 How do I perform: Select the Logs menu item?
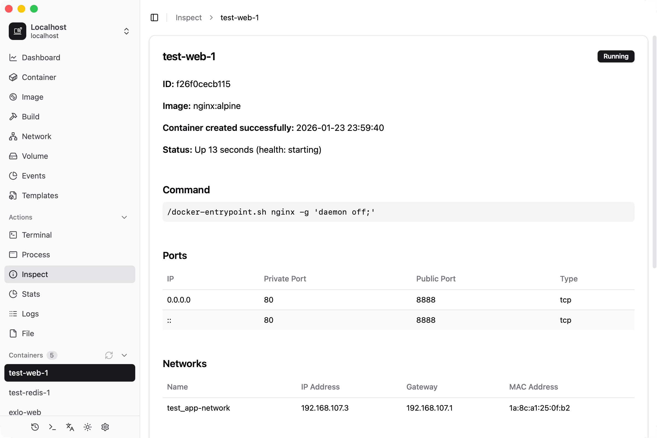click(30, 314)
